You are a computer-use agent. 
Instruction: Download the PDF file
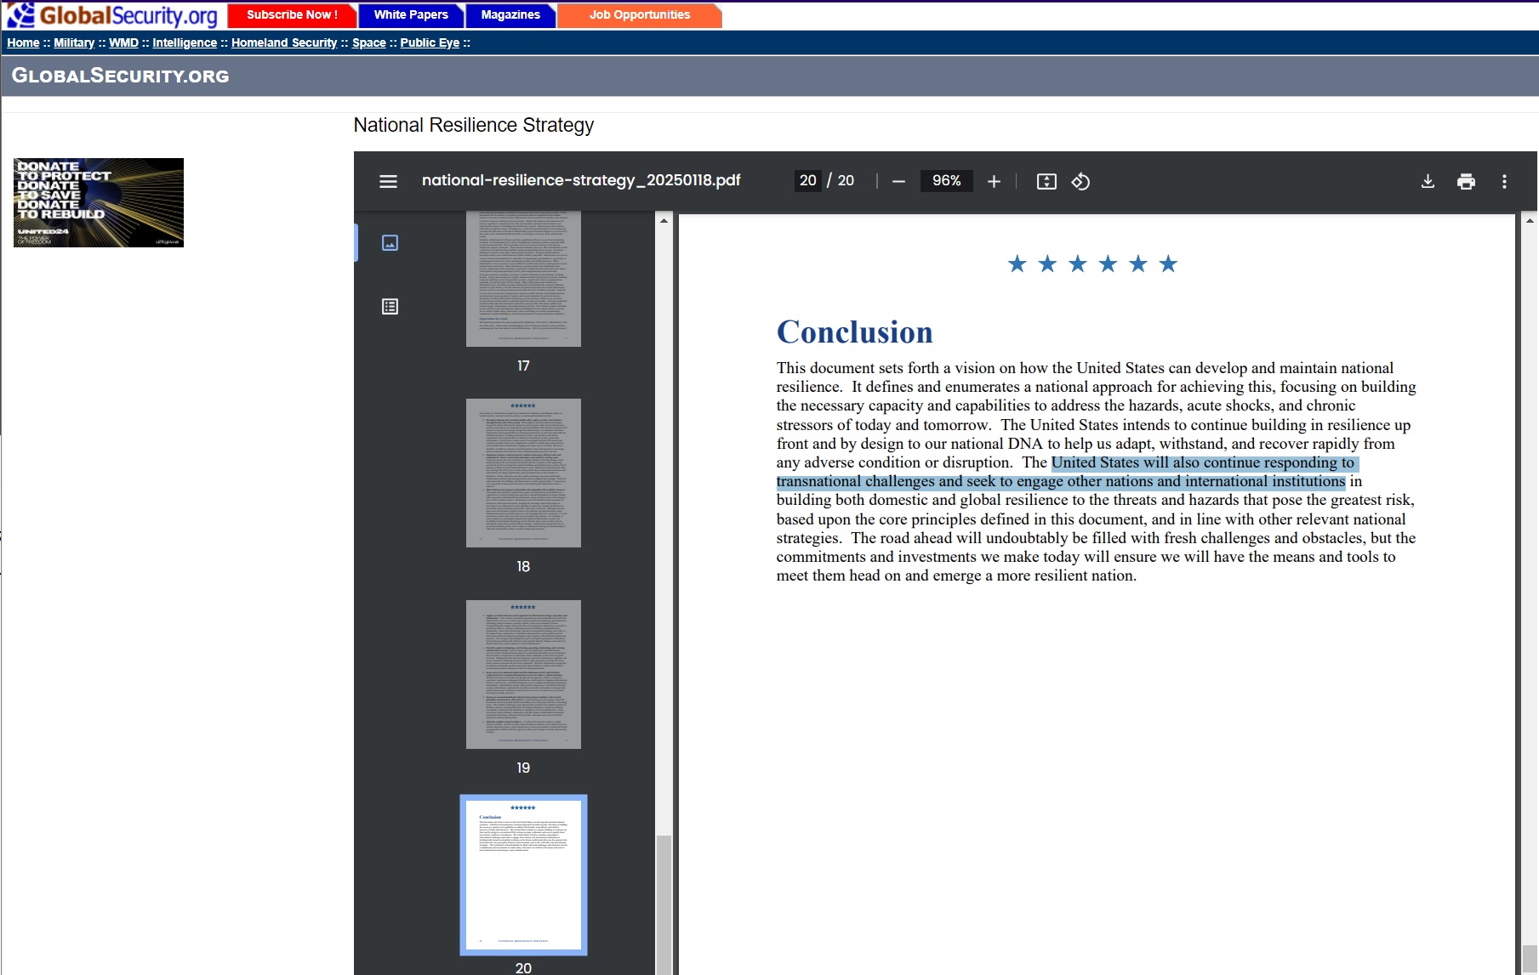(1428, 181)
